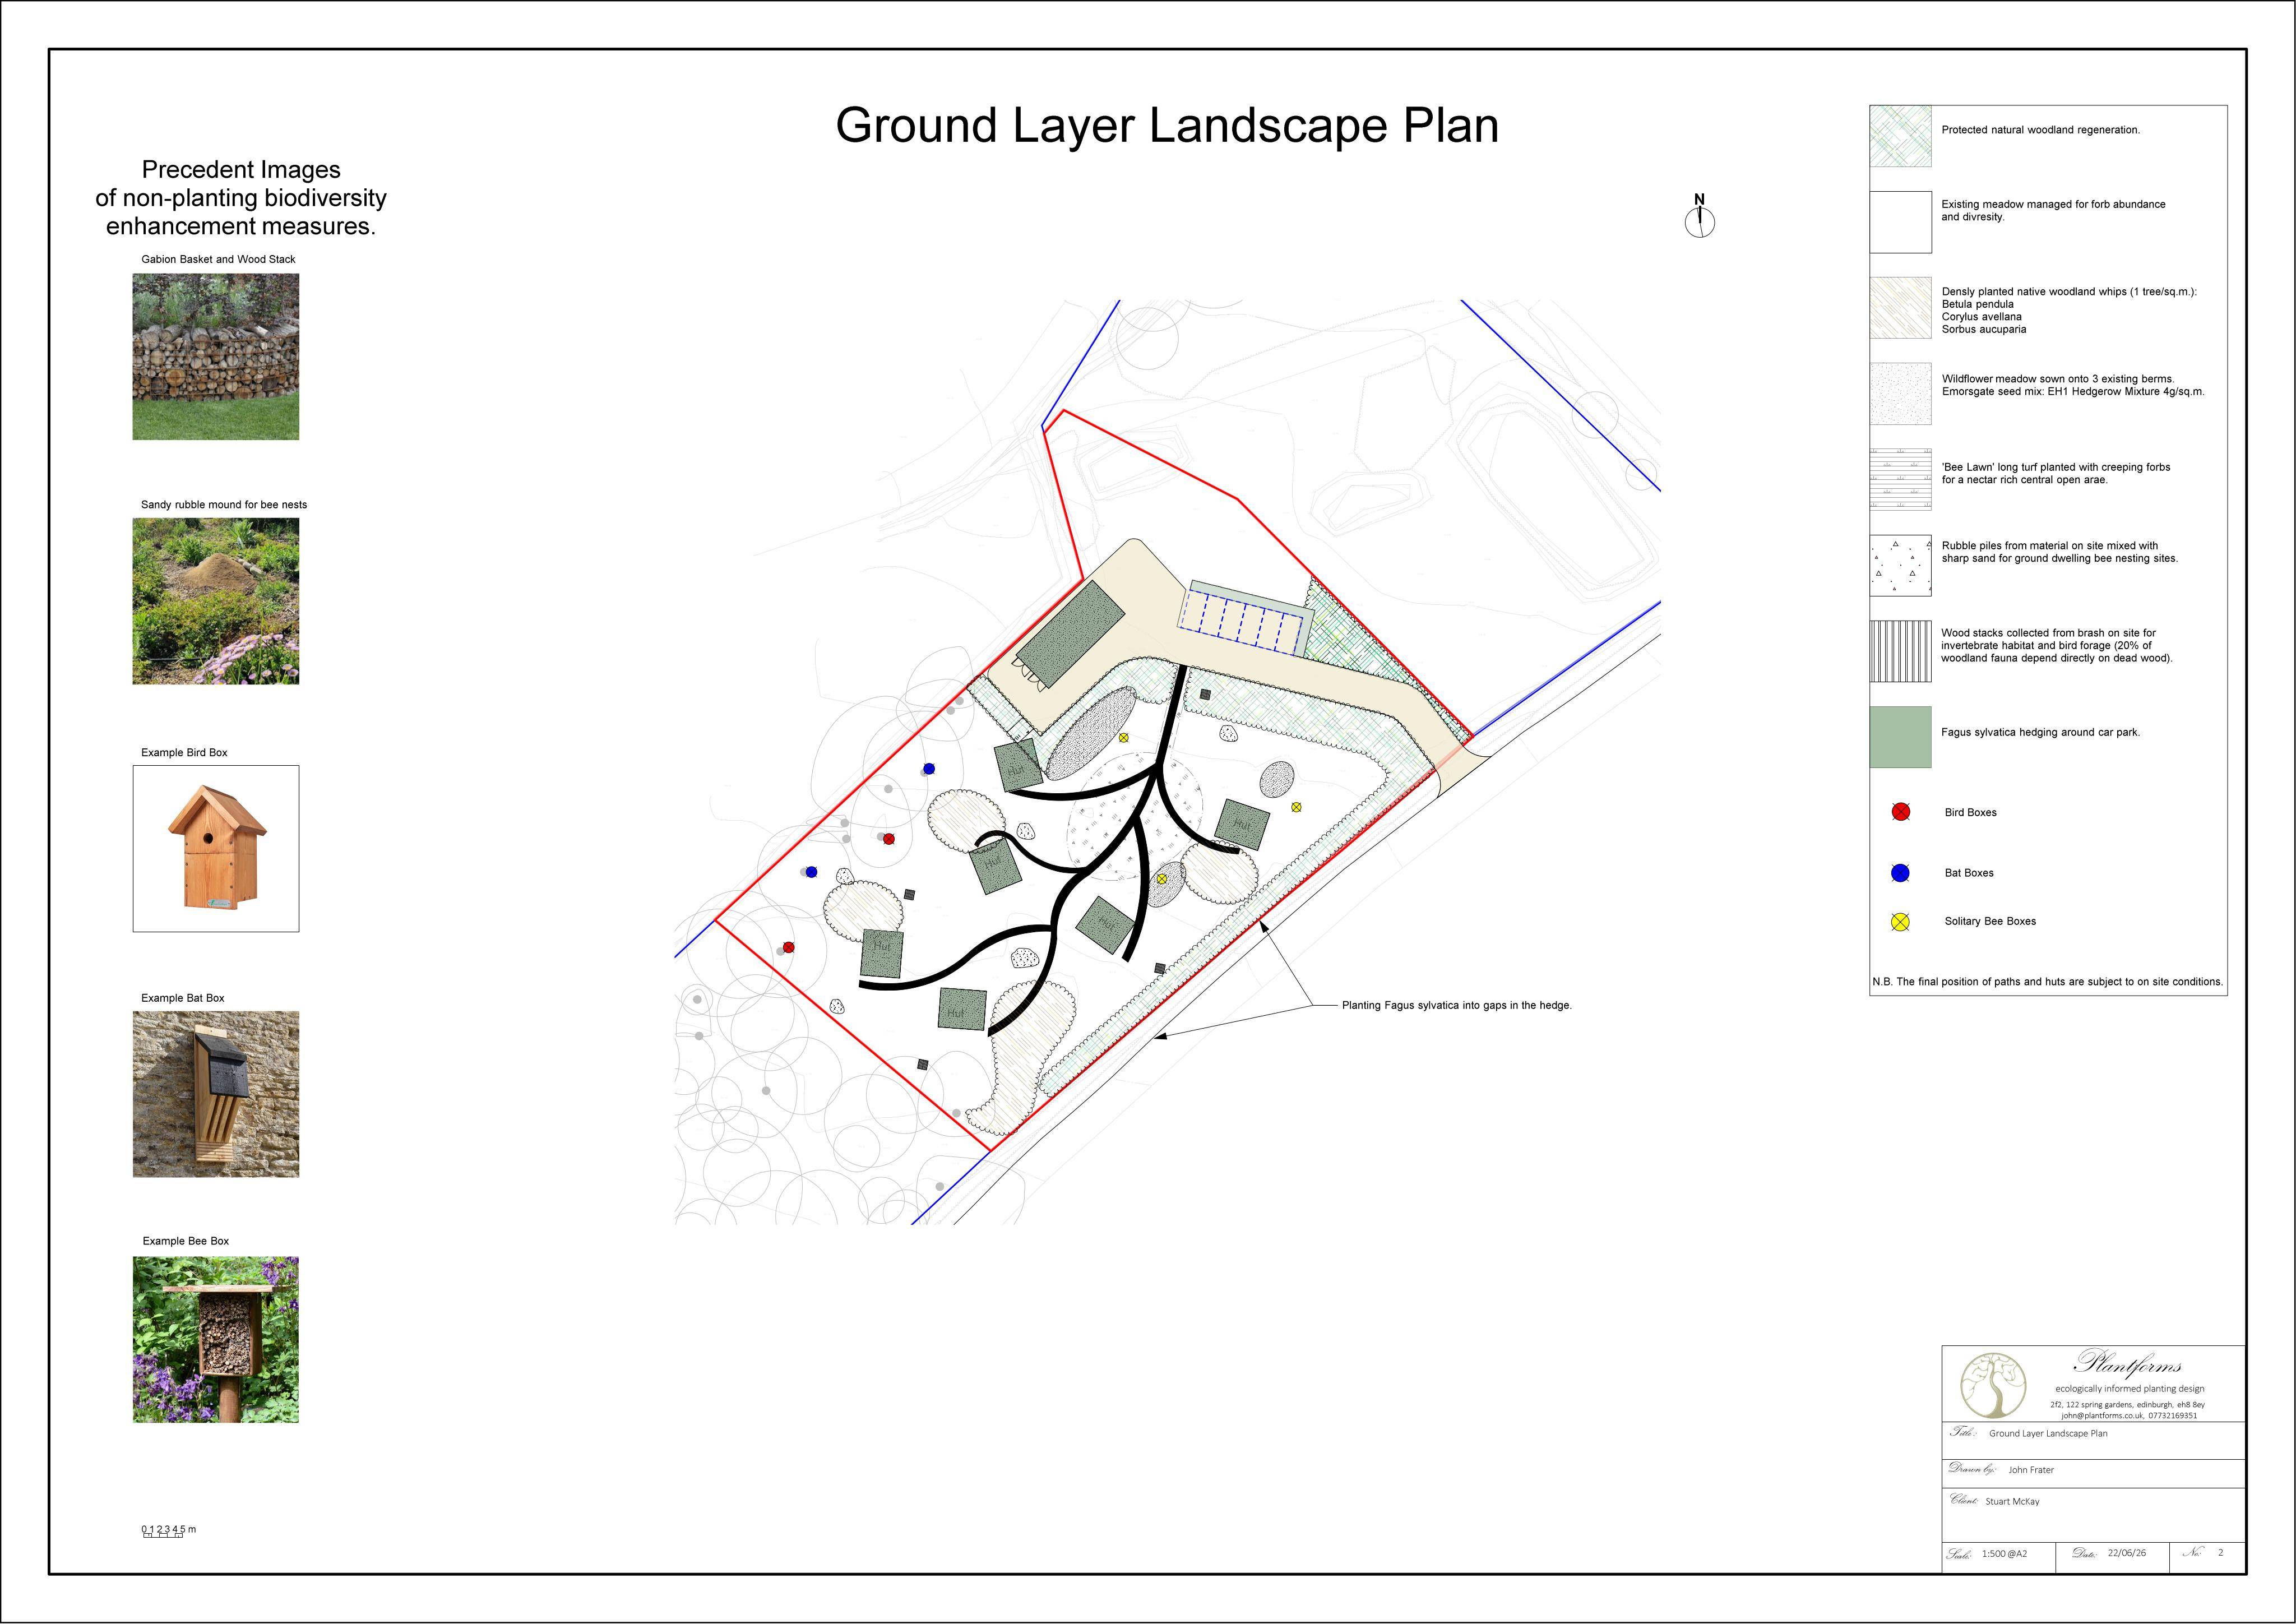The image size is (2296, 1624).
Task: Click the north arrow compass symbol
Action: tap(1699, 216)
